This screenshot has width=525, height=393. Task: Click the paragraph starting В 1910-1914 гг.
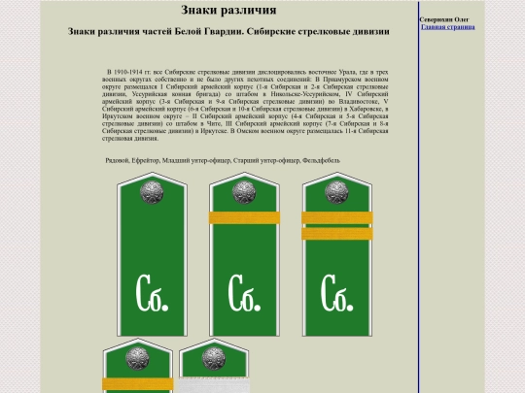[x=245, y=105]
